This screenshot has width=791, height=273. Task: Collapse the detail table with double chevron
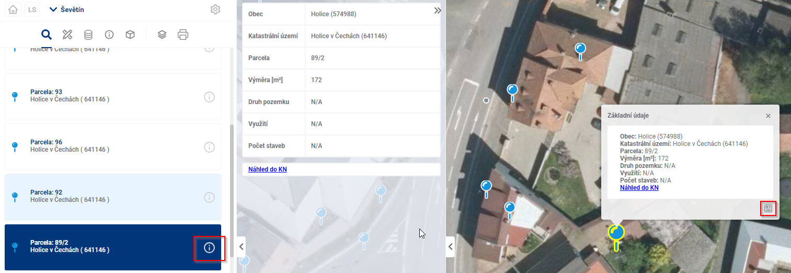pos(438,10)
